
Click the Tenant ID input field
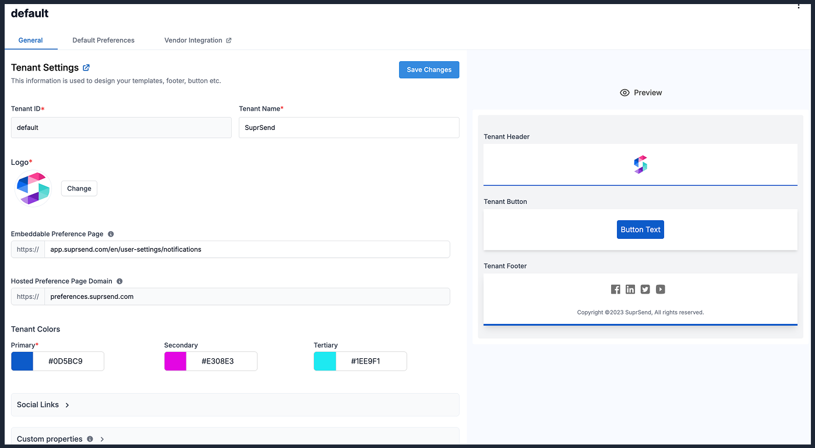[121, 128]
